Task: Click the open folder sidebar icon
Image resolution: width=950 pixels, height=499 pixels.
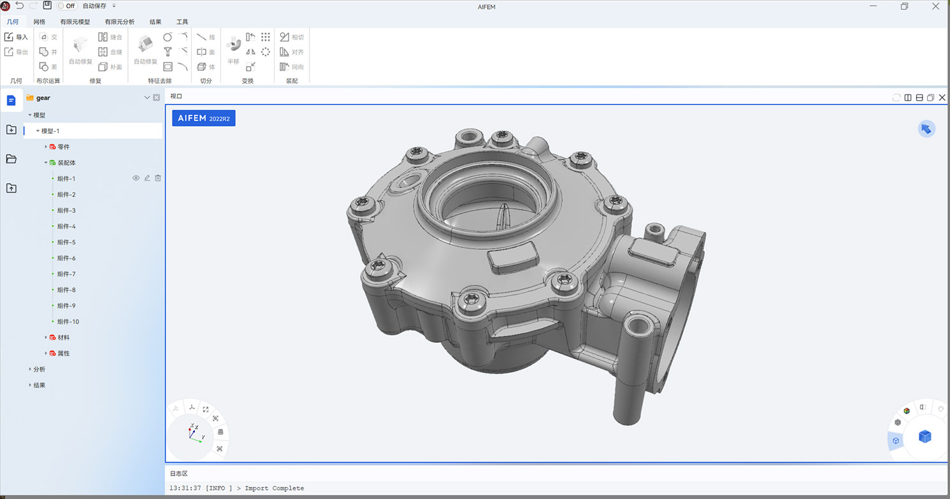Action: click(x=11, y=159)
